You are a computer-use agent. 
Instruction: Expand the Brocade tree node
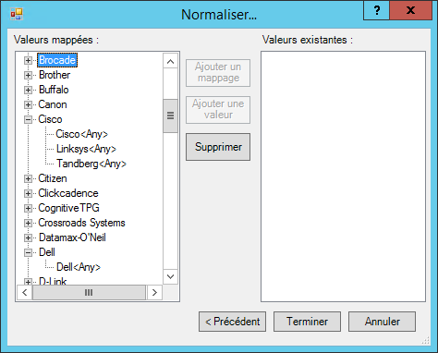[x=28, y=60]
